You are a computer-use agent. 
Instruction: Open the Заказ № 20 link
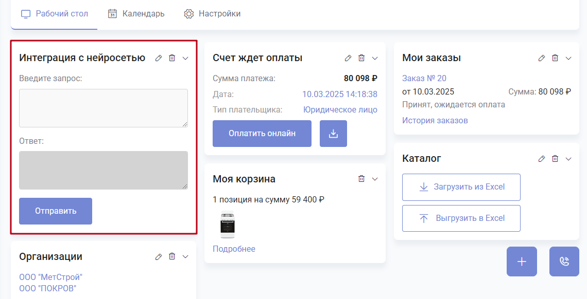424,79
